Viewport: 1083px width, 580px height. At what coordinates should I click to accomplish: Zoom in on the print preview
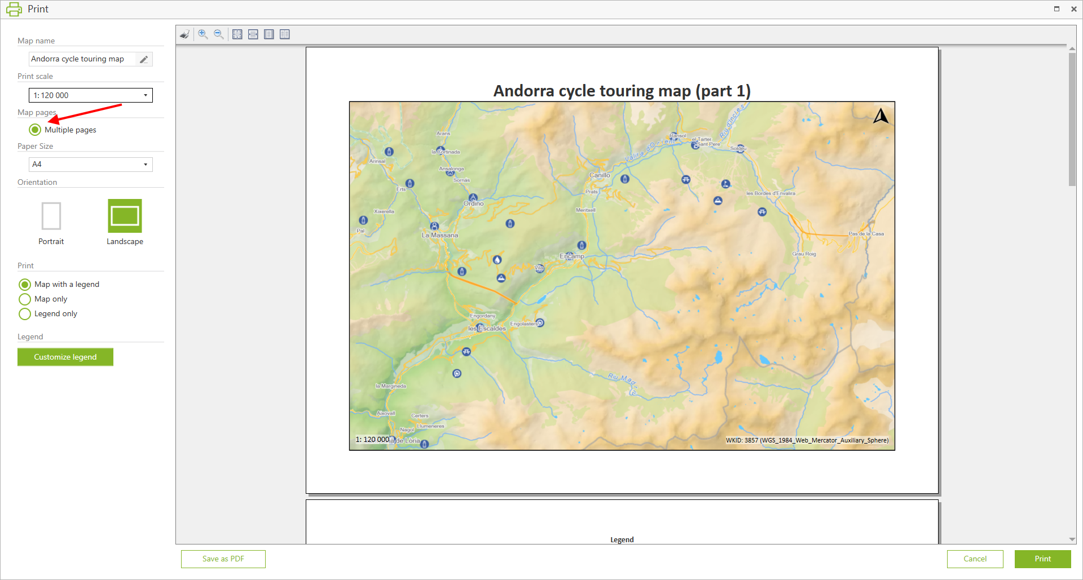click(x=203, y=34)
